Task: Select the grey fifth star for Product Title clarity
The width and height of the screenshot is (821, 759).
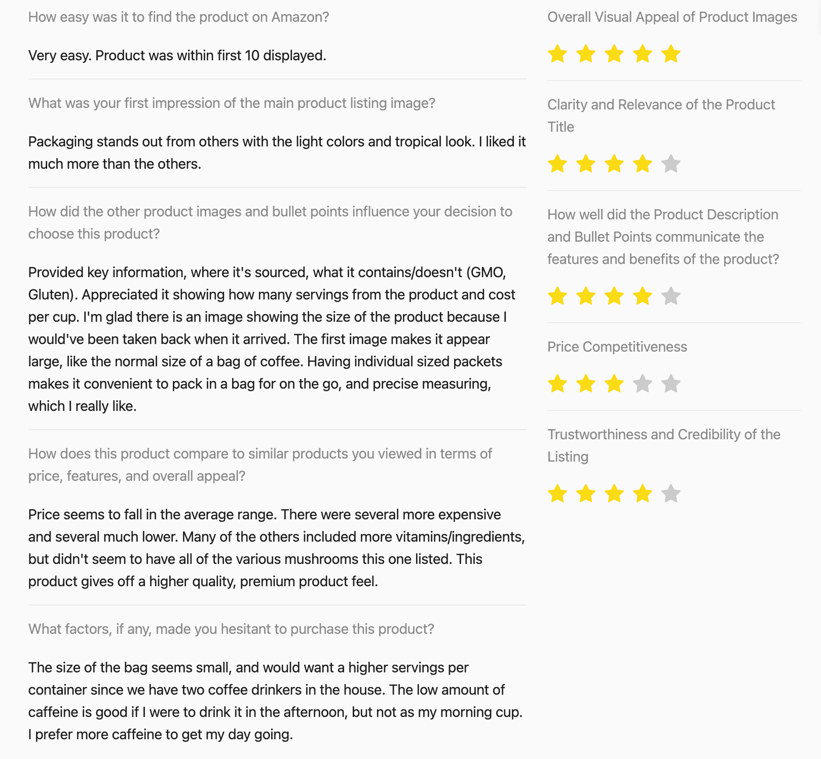Action: click(x=671, y=164)
